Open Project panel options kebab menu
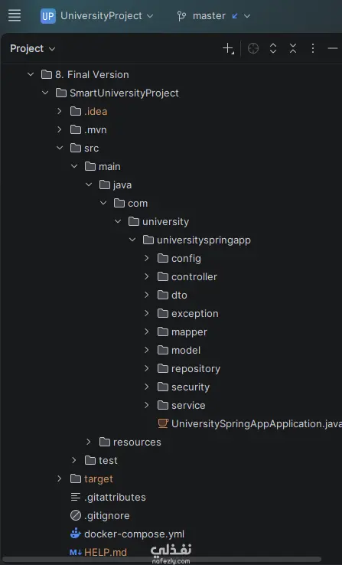The height and width of the screenshot is (565, 342). pos(313,48)
